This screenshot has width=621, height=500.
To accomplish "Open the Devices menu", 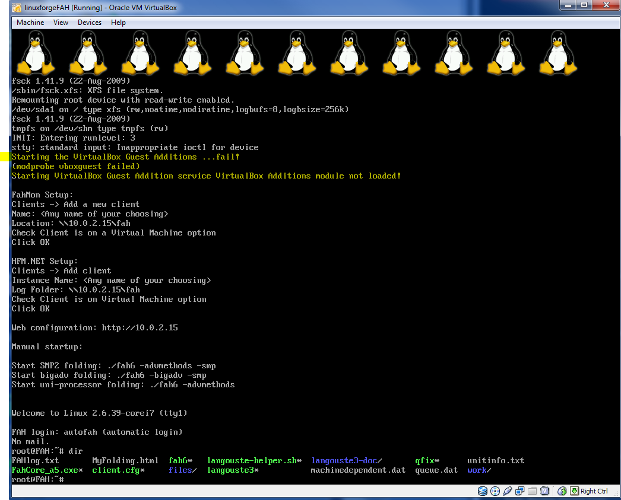I will (x=90, y=23).
